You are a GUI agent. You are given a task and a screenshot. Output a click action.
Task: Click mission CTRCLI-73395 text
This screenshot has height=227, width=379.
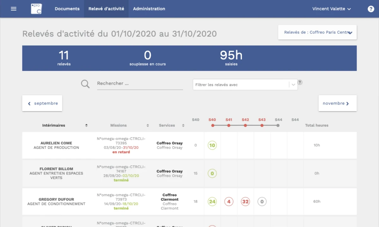pyautogui.click(x=121, y=141)
